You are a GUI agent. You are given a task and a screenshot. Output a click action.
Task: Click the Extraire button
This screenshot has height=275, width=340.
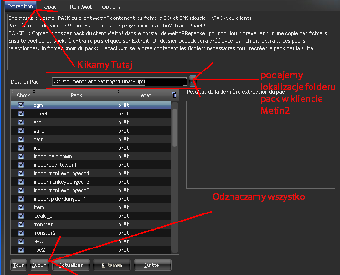pos(112,265)
